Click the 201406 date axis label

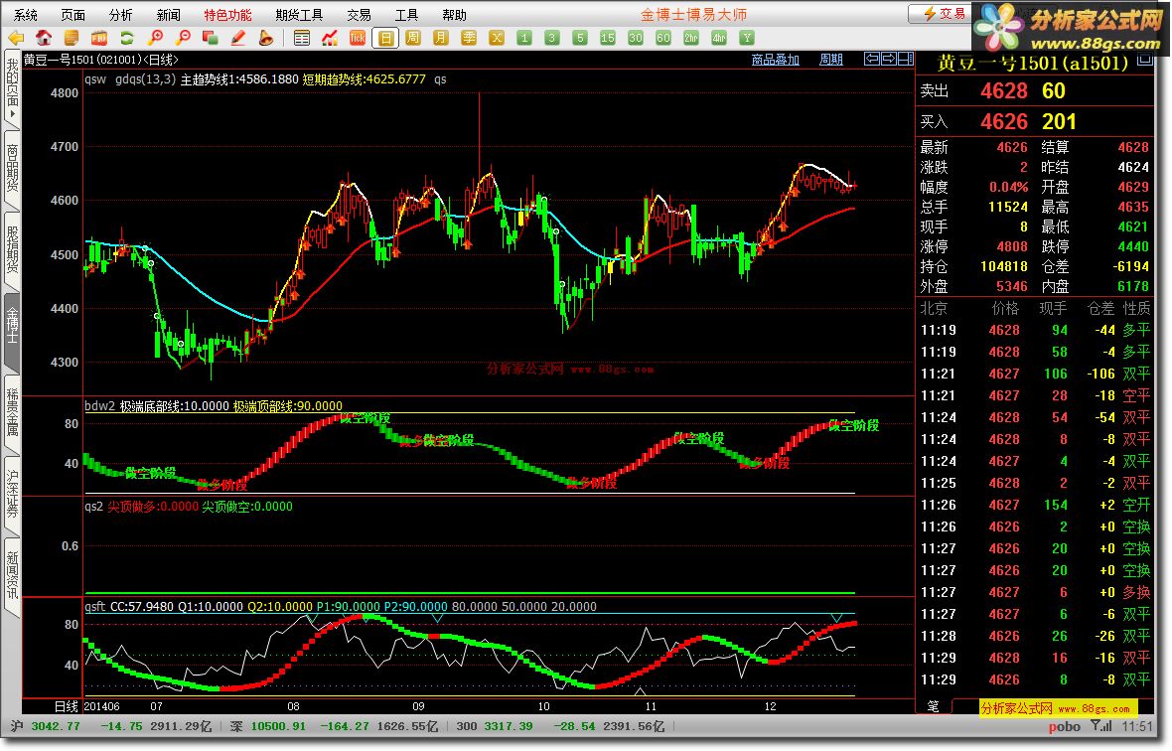(x=101, y=706)
